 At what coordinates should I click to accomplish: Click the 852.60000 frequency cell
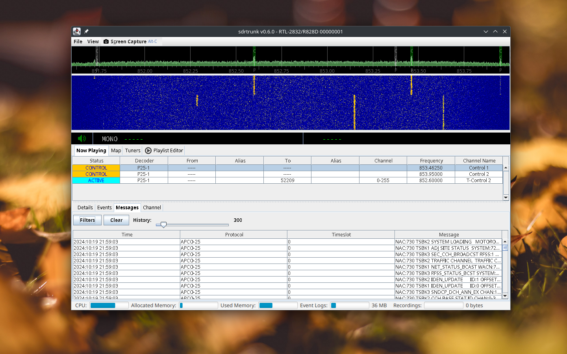point(431,181)
